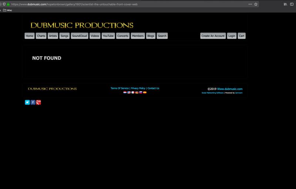The height and width of the screenshot is (189, 296).
Task: Open the browser Library icon
Action: [285, 4]
